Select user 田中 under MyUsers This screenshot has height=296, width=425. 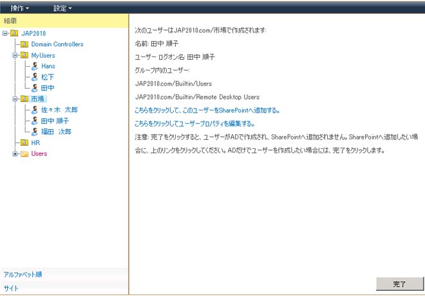tap(48, 88)
